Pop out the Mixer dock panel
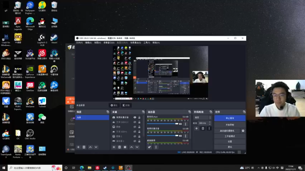This screenshot has height=171, width=305. pos(189,112)
